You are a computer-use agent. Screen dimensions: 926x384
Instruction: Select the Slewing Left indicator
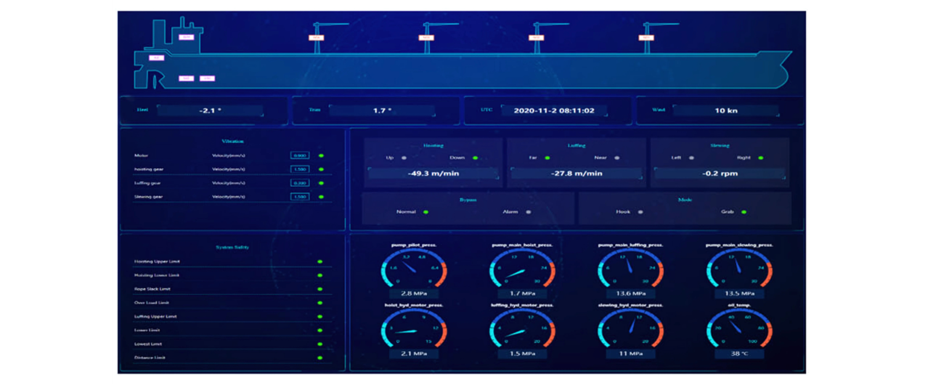[692, 158]
